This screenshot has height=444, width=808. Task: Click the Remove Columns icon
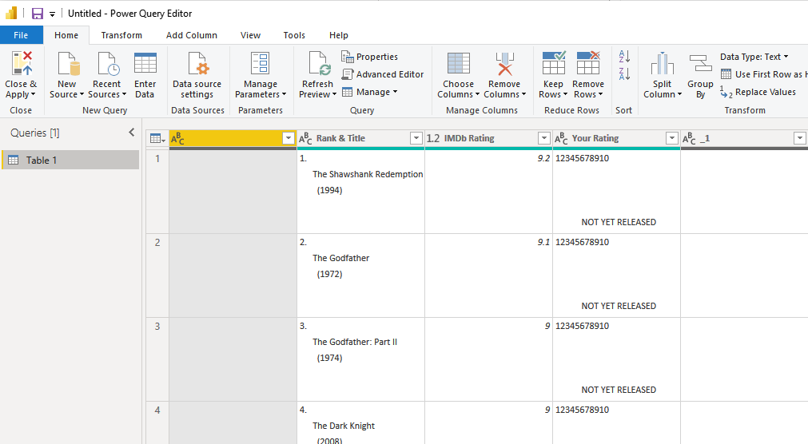[x=504, y=64]
